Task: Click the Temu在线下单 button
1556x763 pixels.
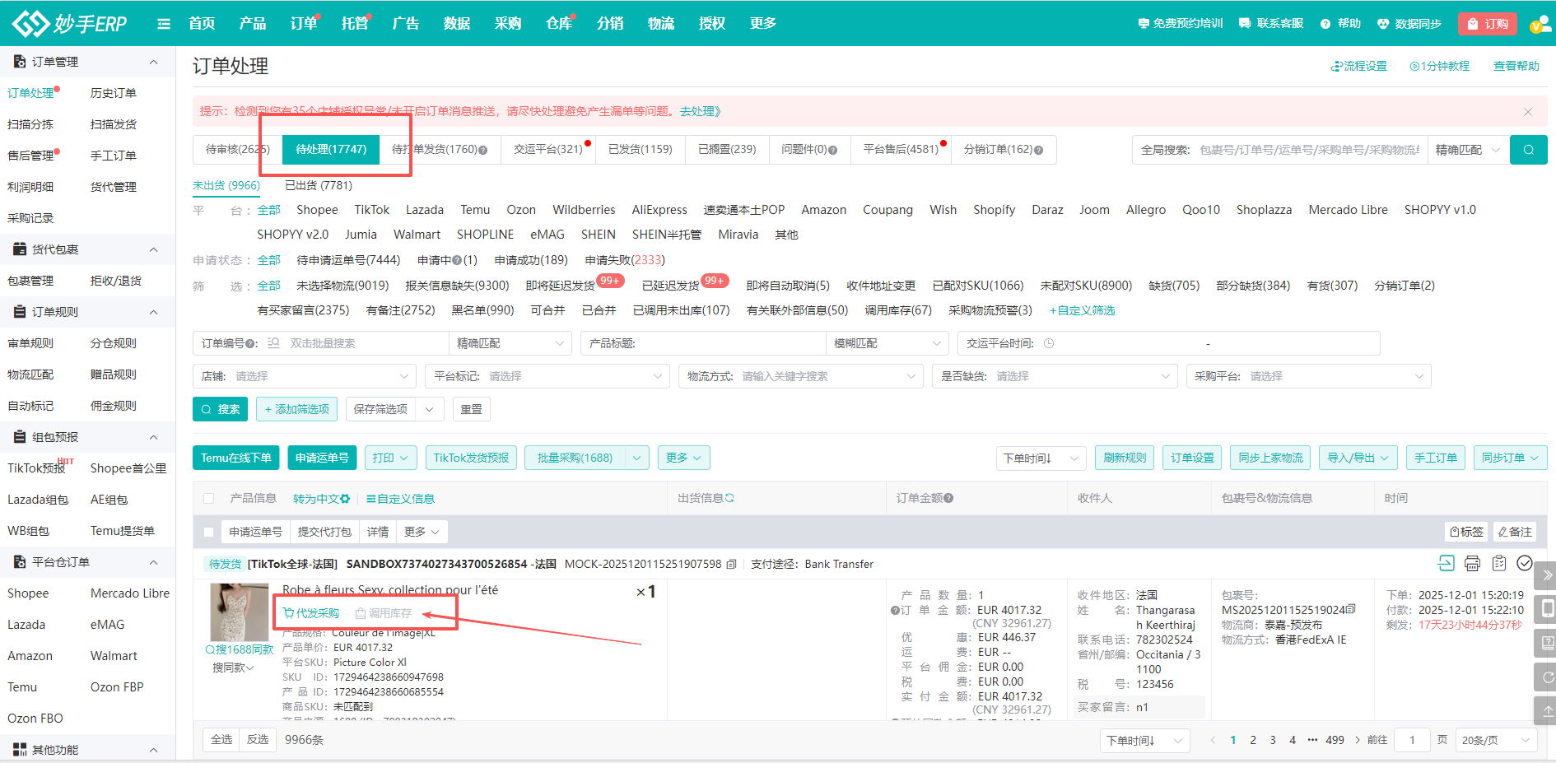Action: (235, 458)
